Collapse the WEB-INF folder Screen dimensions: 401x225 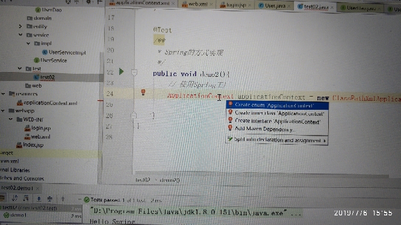11,119
